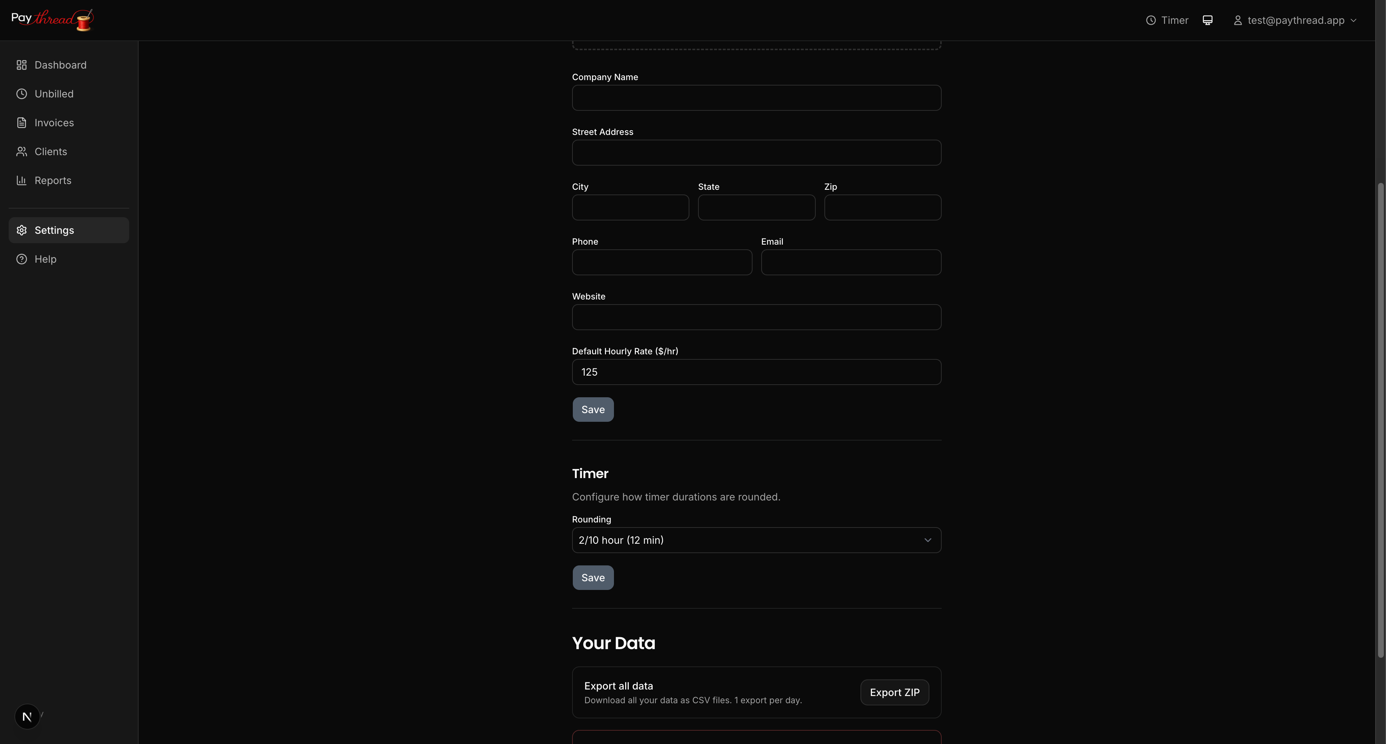The image size is (1386, 744).
Task: Open the Dashboard page
Action: 60,65
